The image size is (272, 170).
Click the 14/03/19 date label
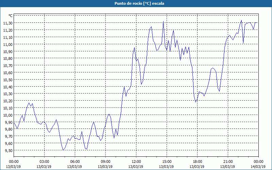click(x=258, y=167)
